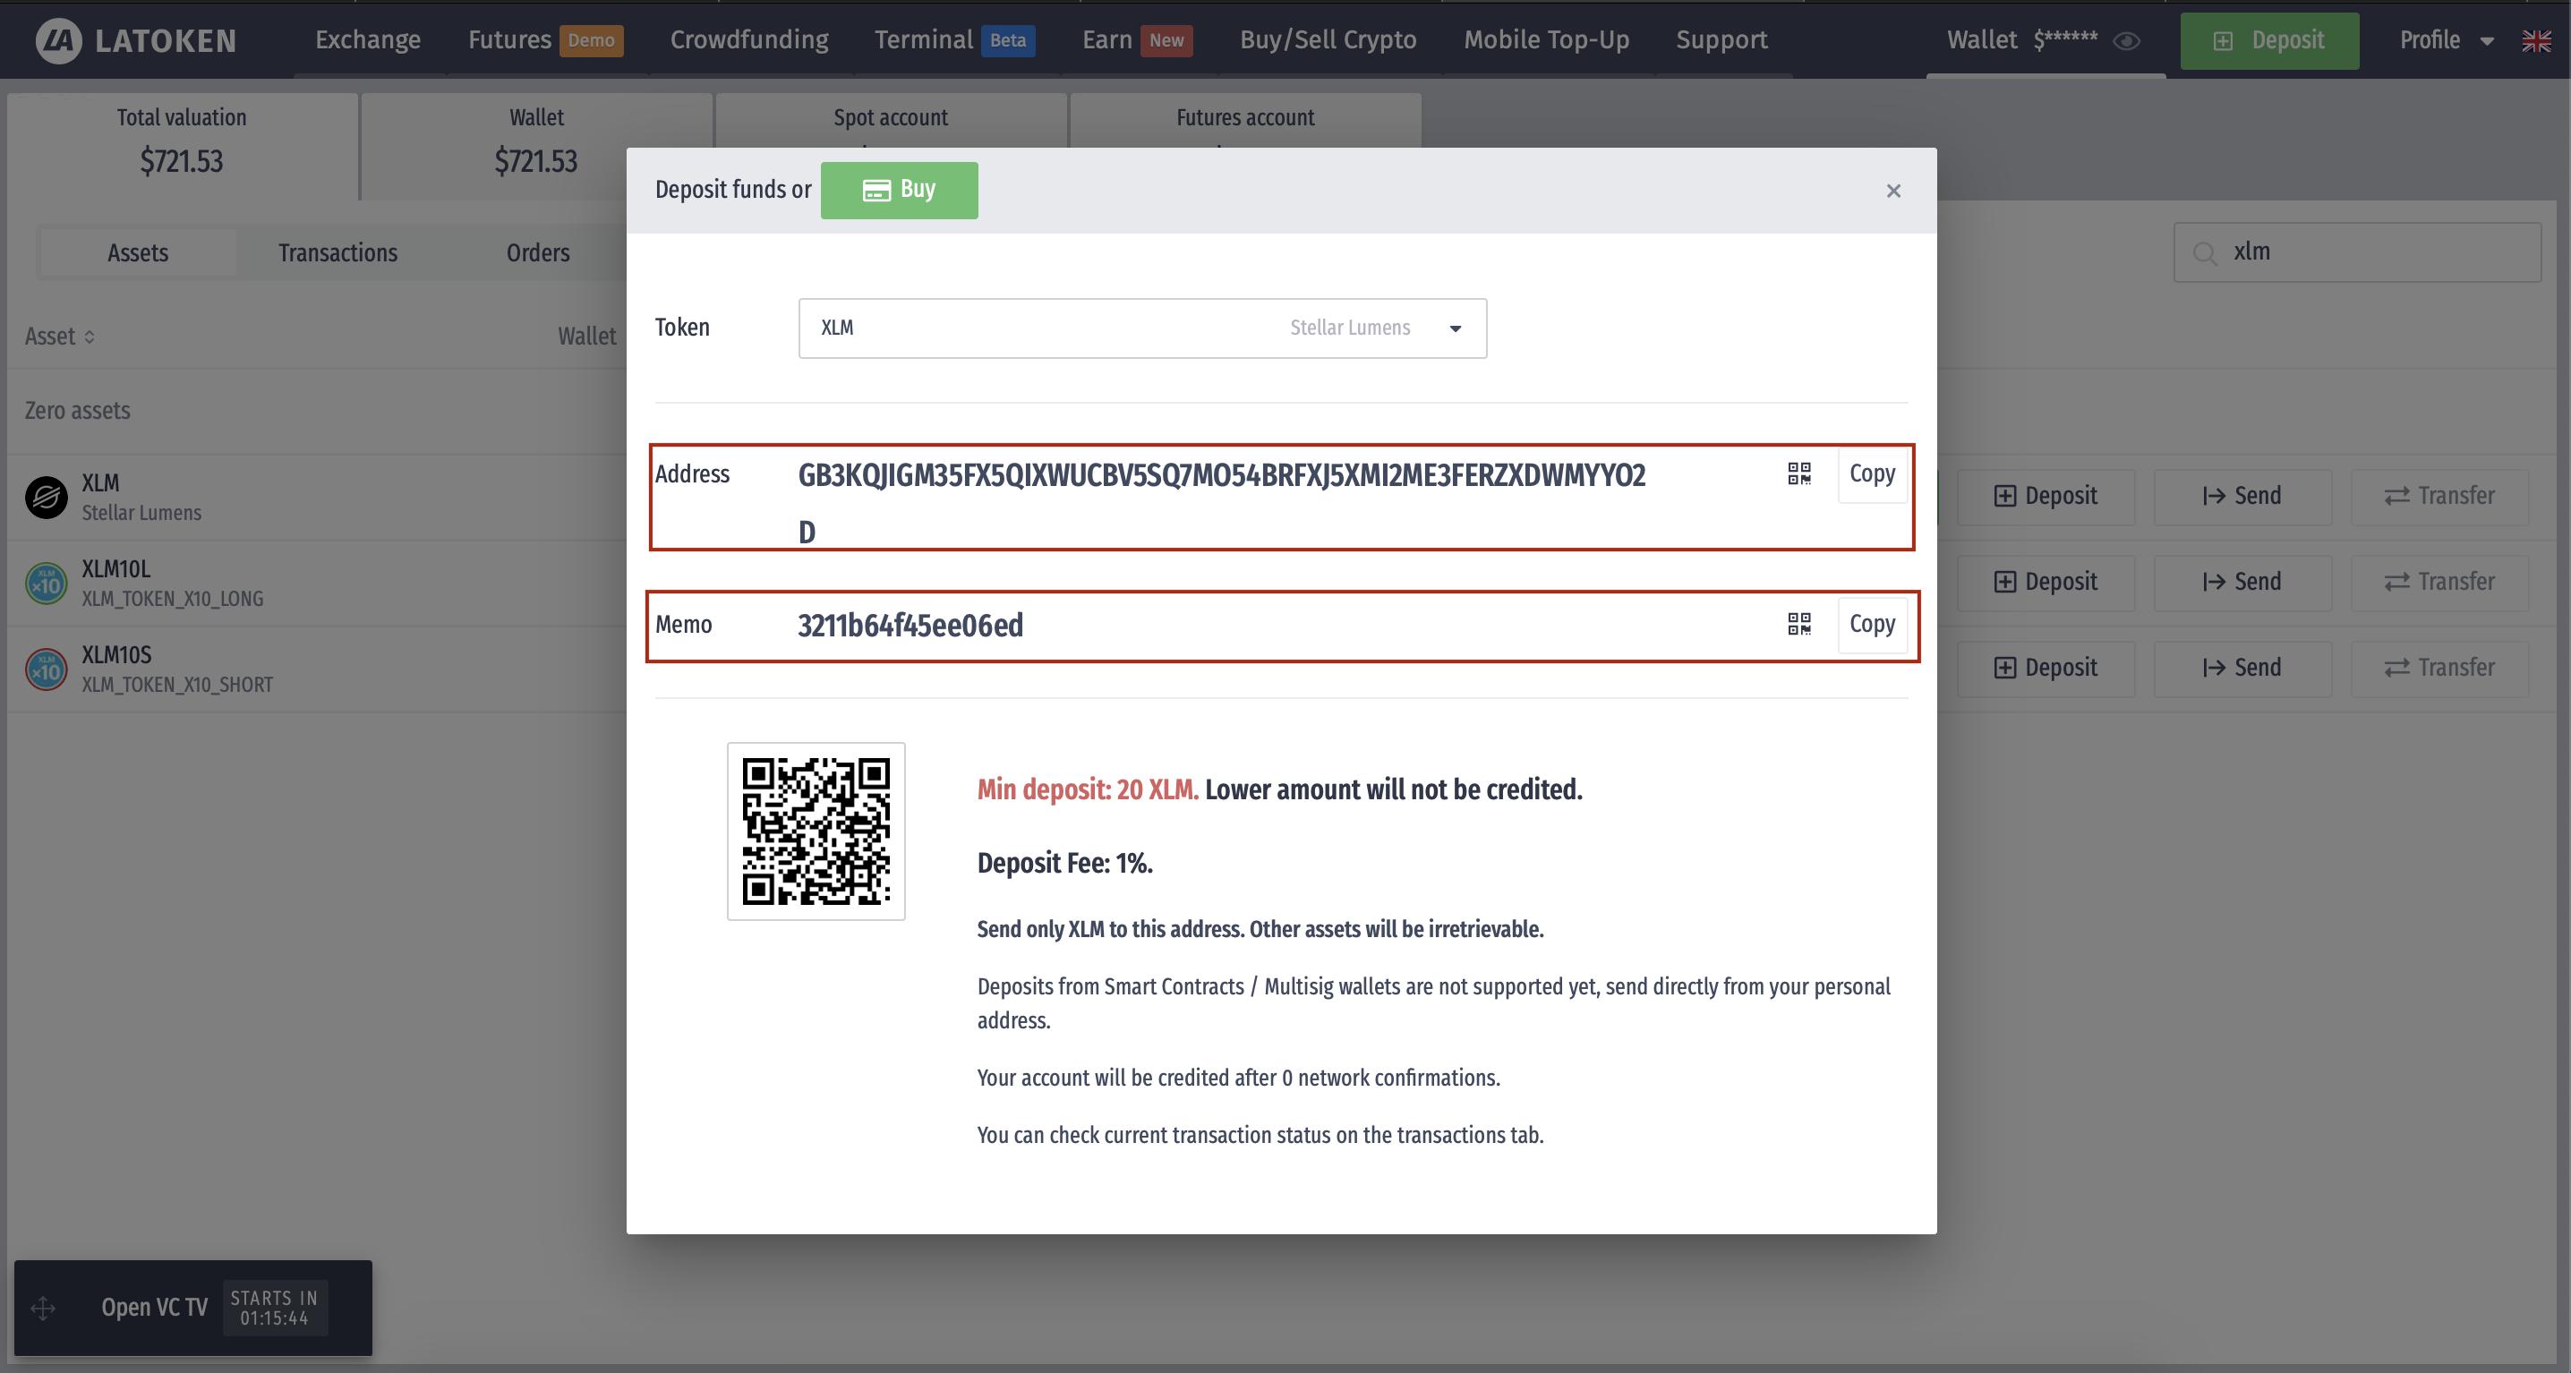The height and width of the screenshot is (1373, 2571).
Task: Select the Spot account card
Action: (x=892, y=120)
